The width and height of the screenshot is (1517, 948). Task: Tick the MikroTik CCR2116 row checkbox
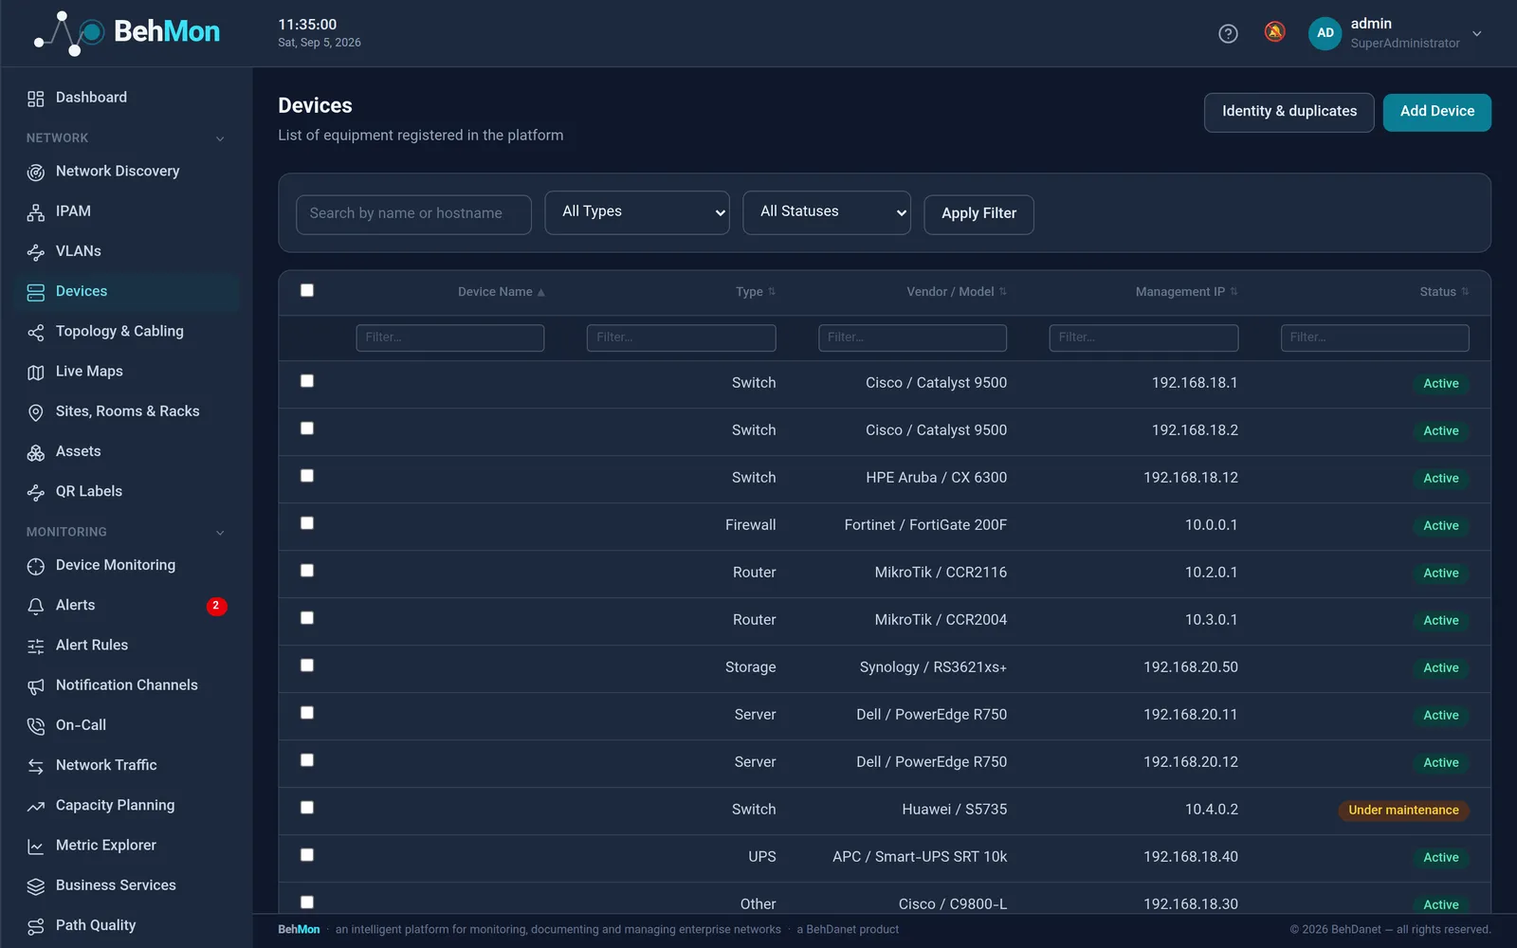click(307, 571)
